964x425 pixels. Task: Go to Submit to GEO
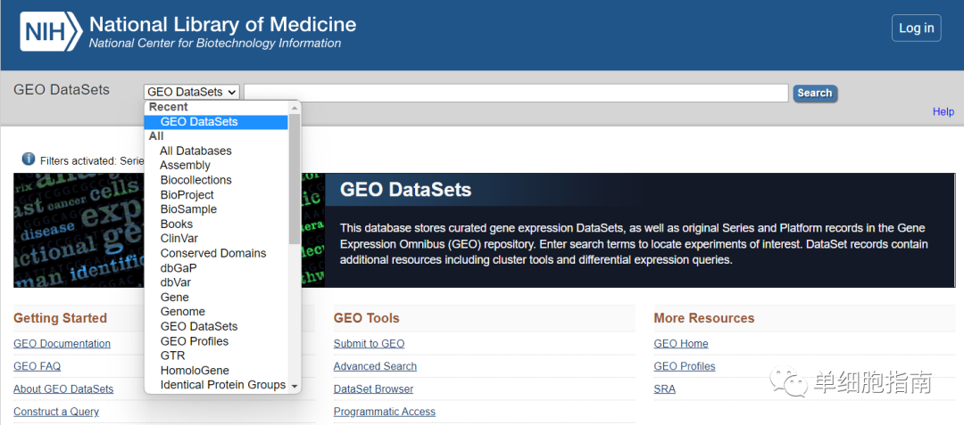369,344
